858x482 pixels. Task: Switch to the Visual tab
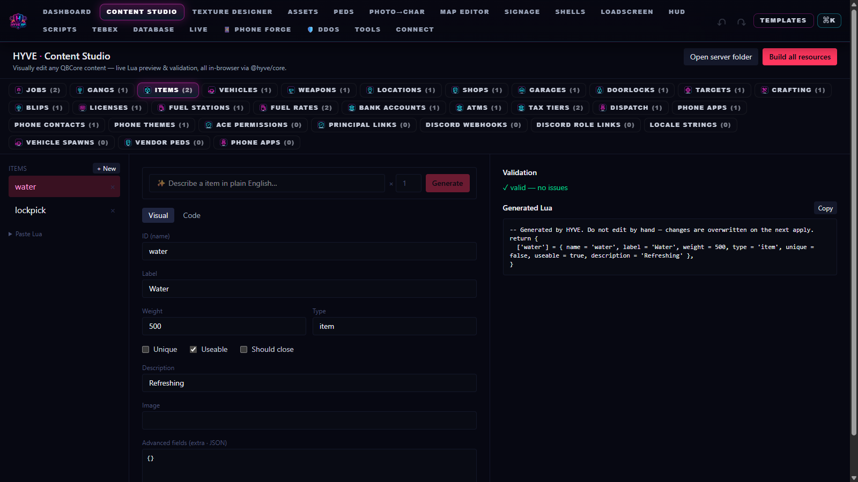[x=158, y=215]
